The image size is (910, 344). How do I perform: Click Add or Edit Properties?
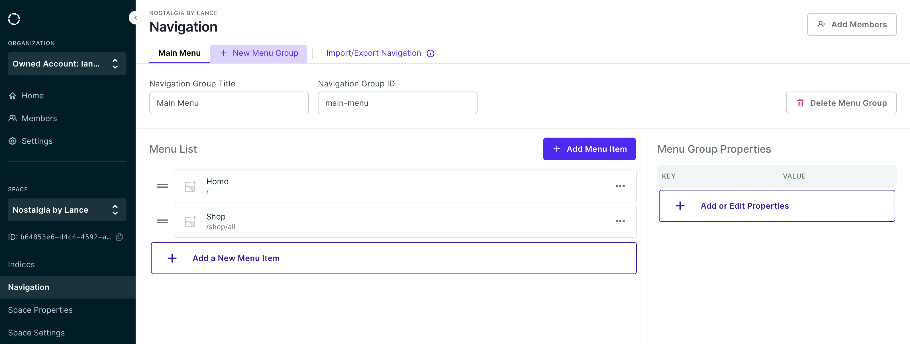pyautogui.click(x=776, y=206)
